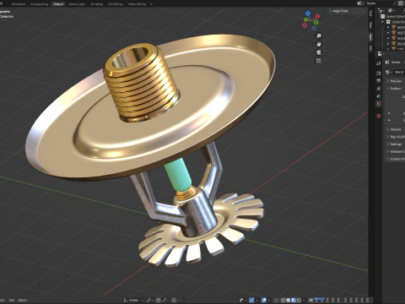Open the View Layer properties tab icon
This screenshot has width=405, height=304.
pos(379,89)
